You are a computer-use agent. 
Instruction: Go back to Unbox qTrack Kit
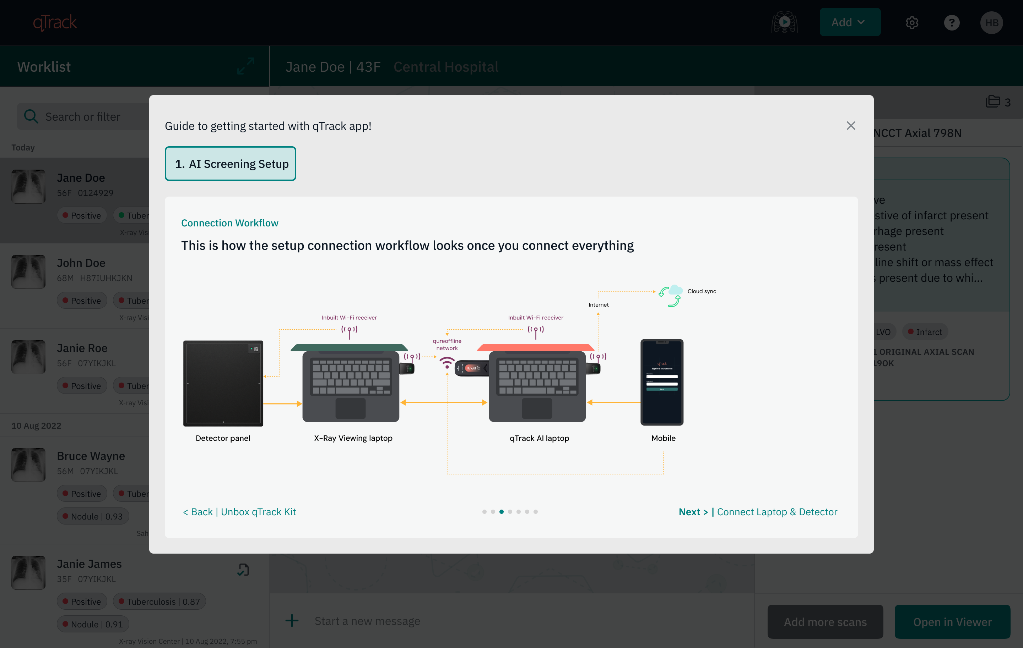pyautogui.click(x=239, y=512)
